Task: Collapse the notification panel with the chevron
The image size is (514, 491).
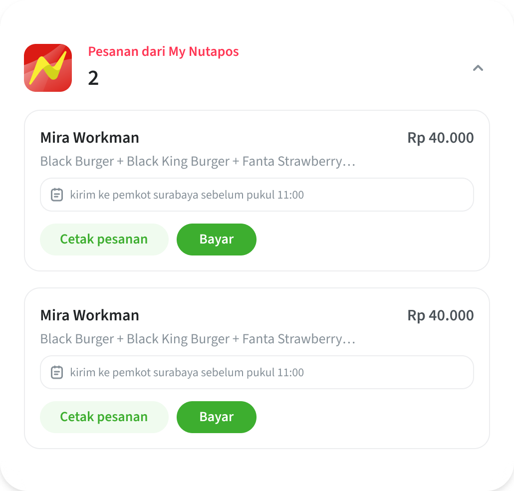Action: pyautogui.click(x=478, y=68)
